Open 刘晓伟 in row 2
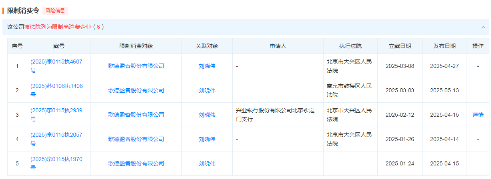Viewport: 491px width, 179px height. click(207, 90)
